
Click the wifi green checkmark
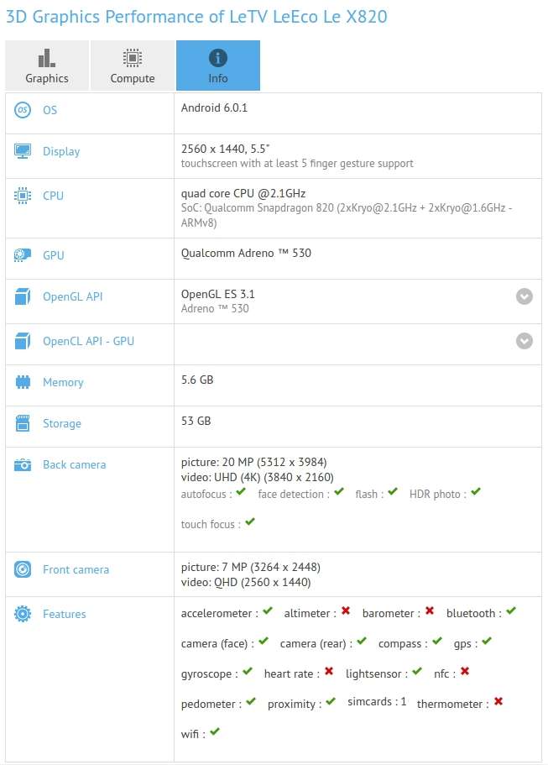(x=215, y=731)
